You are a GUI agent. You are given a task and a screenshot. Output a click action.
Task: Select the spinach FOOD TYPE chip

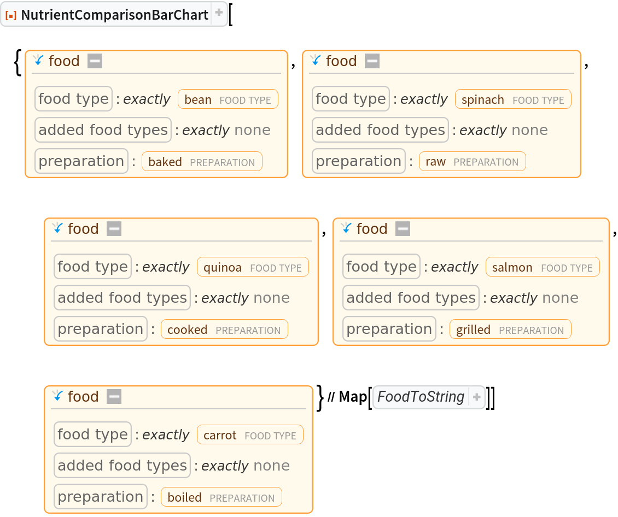pos(512,99)
